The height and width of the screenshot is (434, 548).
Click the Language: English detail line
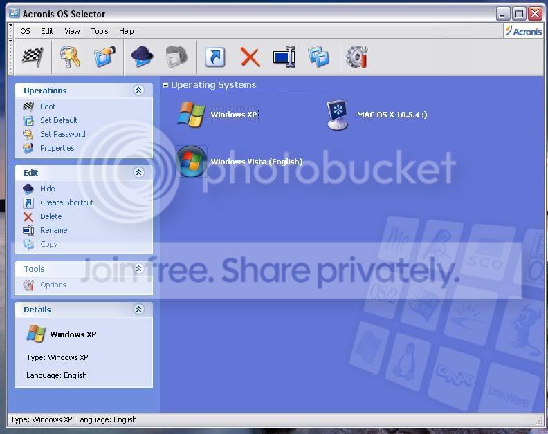[57, 375]
